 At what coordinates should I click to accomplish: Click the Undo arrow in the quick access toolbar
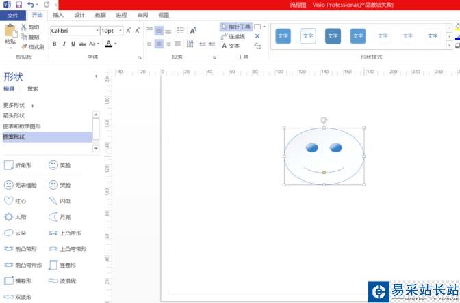(30, 4)
